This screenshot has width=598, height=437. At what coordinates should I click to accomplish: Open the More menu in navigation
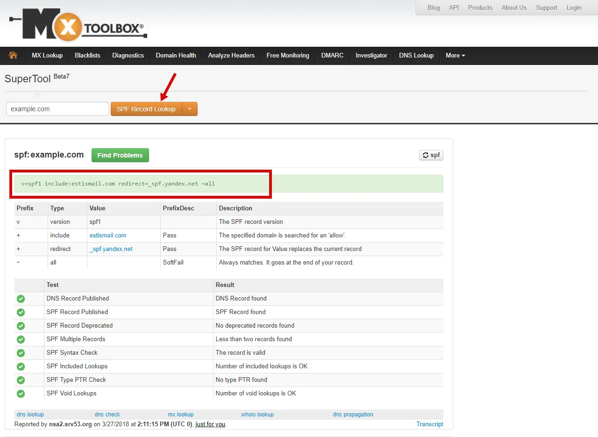point(455,55)
